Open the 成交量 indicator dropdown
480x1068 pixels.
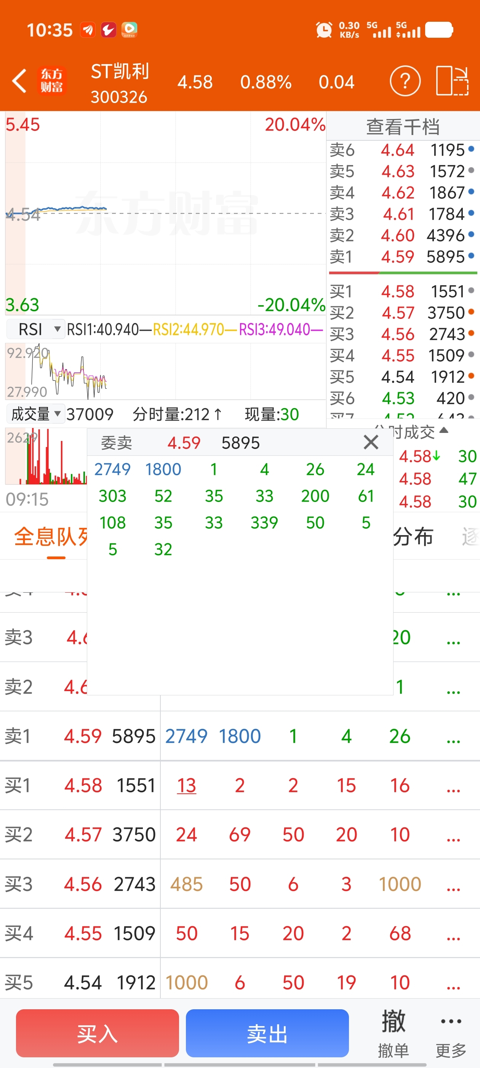[x=35, y=414]
